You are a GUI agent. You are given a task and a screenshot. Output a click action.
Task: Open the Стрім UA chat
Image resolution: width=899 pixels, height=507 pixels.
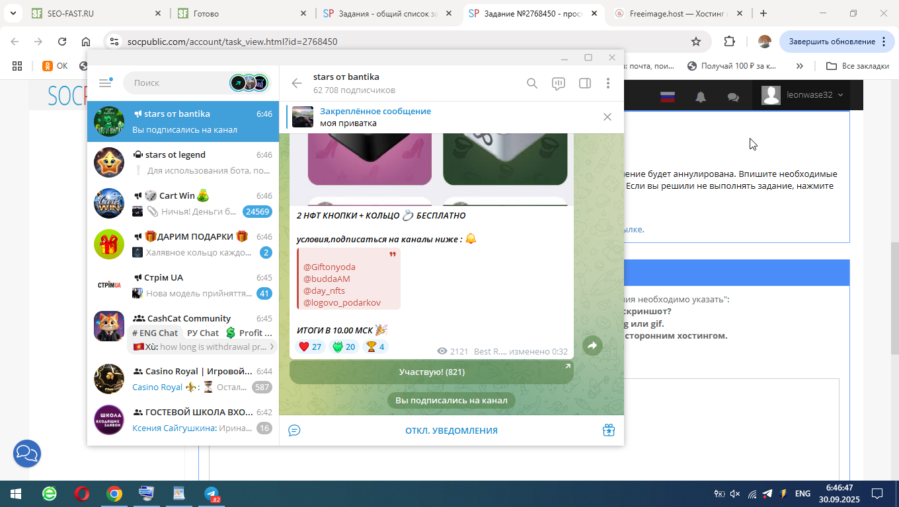(x=183, y=285)
